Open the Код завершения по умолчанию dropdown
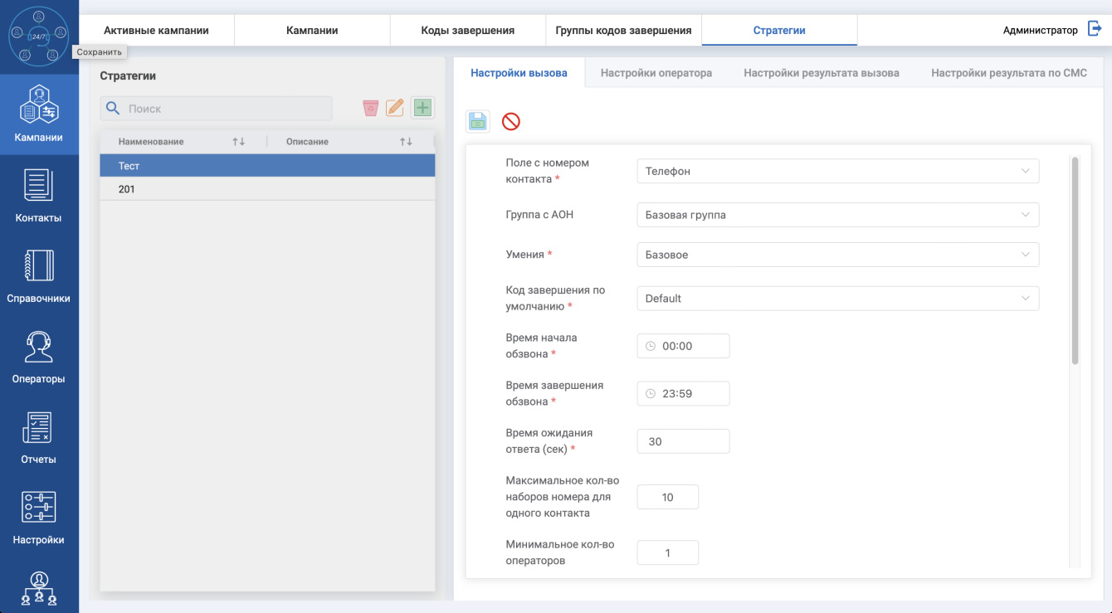 point(838,299)
